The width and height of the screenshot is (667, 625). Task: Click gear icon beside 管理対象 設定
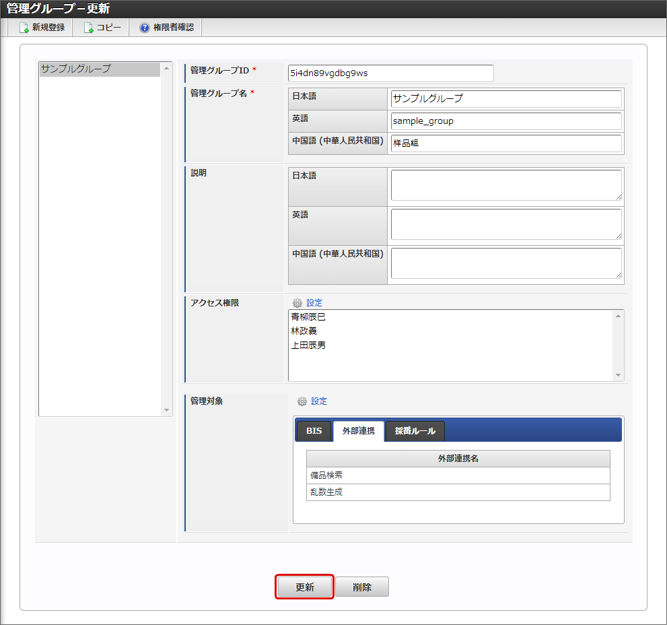coord(302,401)
